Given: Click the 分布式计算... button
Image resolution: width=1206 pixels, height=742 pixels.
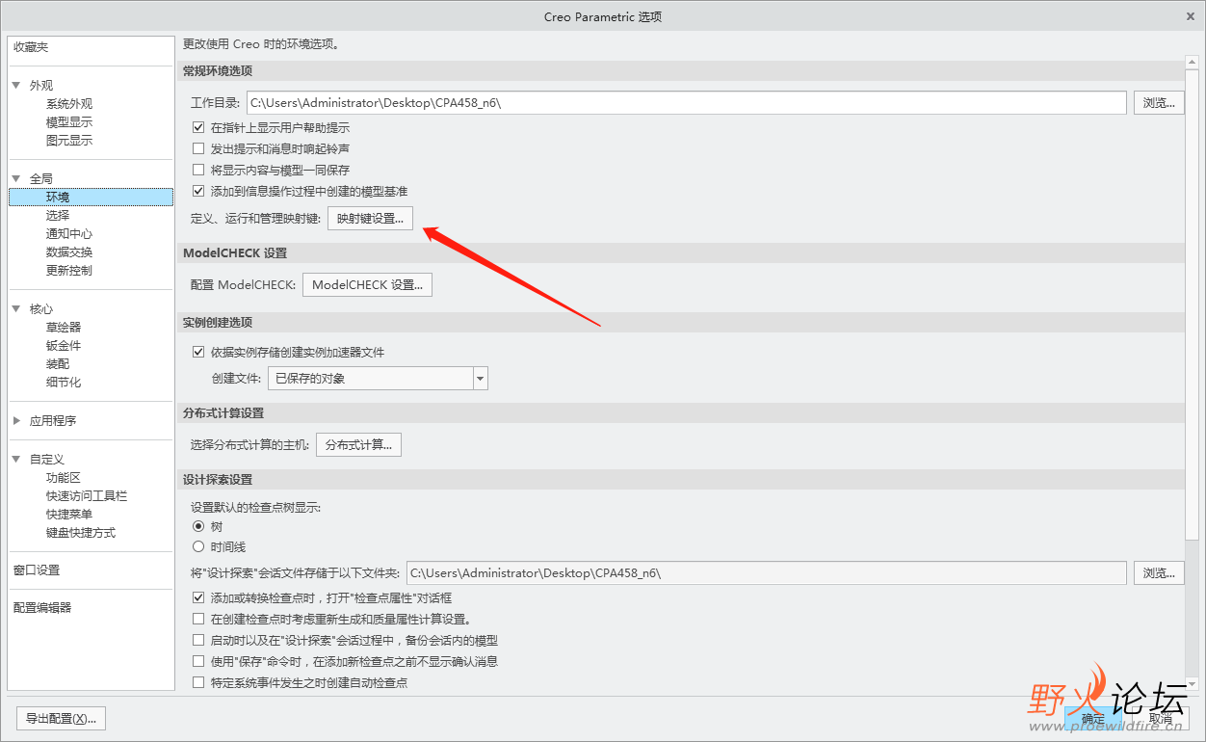Looking at the screenshot, I should [x=358, y=444].
